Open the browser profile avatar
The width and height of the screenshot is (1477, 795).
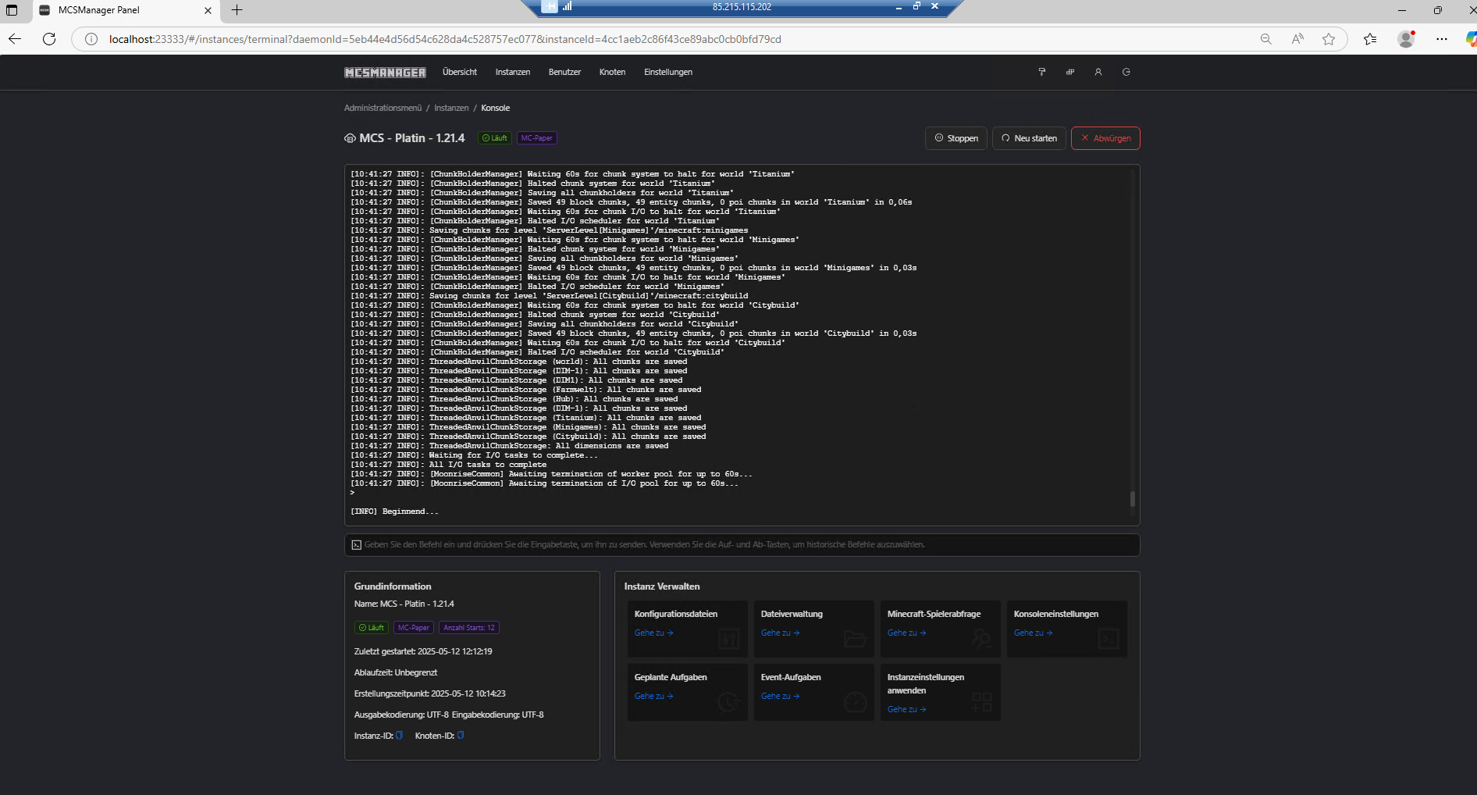coord(1406,39)
